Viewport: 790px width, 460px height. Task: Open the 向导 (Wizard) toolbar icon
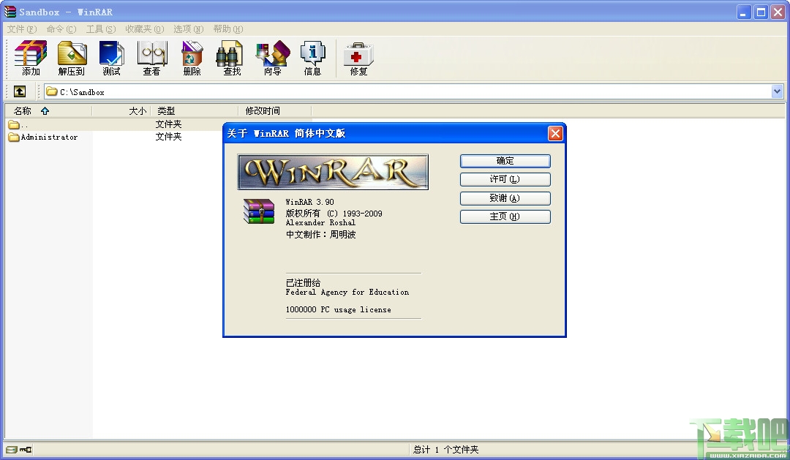(273, 58)
